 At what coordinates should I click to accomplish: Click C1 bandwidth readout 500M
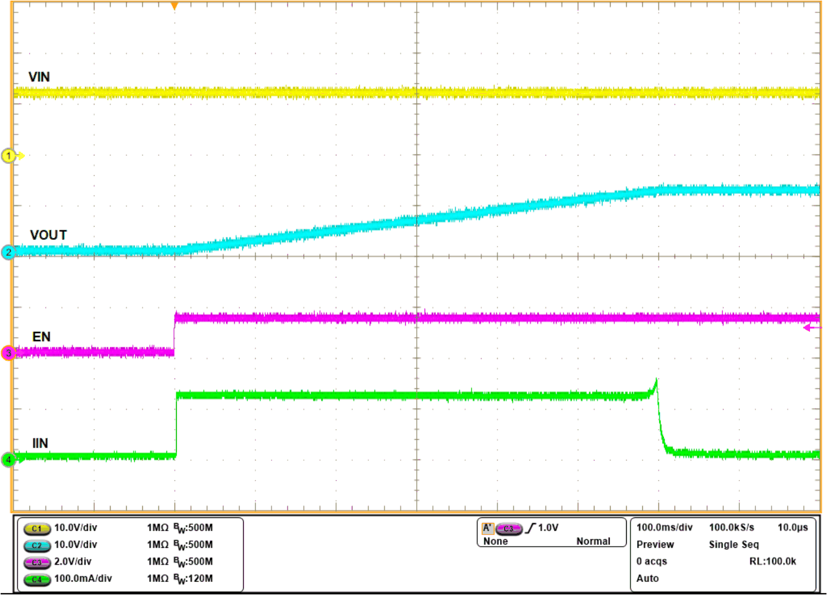pyautogui.click(x=193, y=528)
